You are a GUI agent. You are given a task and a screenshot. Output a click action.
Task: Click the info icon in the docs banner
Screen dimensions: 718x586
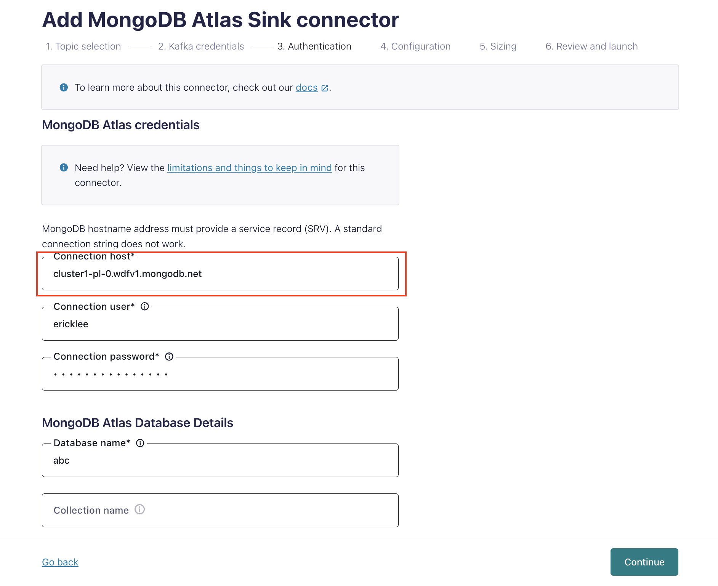pyautogui.click(x=64, y=87)
